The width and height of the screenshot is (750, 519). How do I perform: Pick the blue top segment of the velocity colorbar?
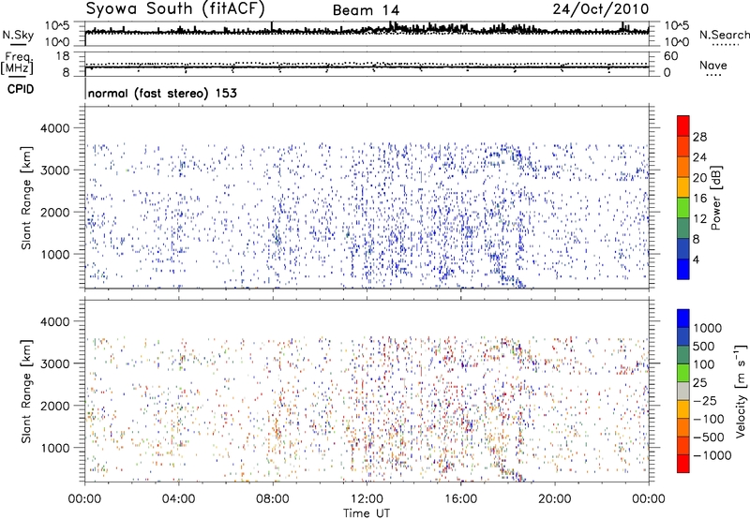tap(683, 319)
